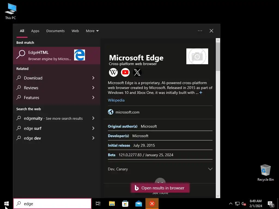Viewport: 279px width, 209px height.
Task: Click the Beta label link
Action: pyautogui.click(x=111, y=155)
